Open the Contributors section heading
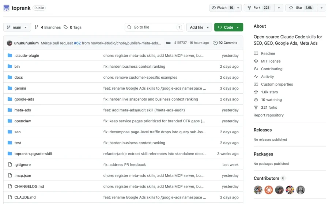This screenshot has height=204, width=329. pos(266,178)
